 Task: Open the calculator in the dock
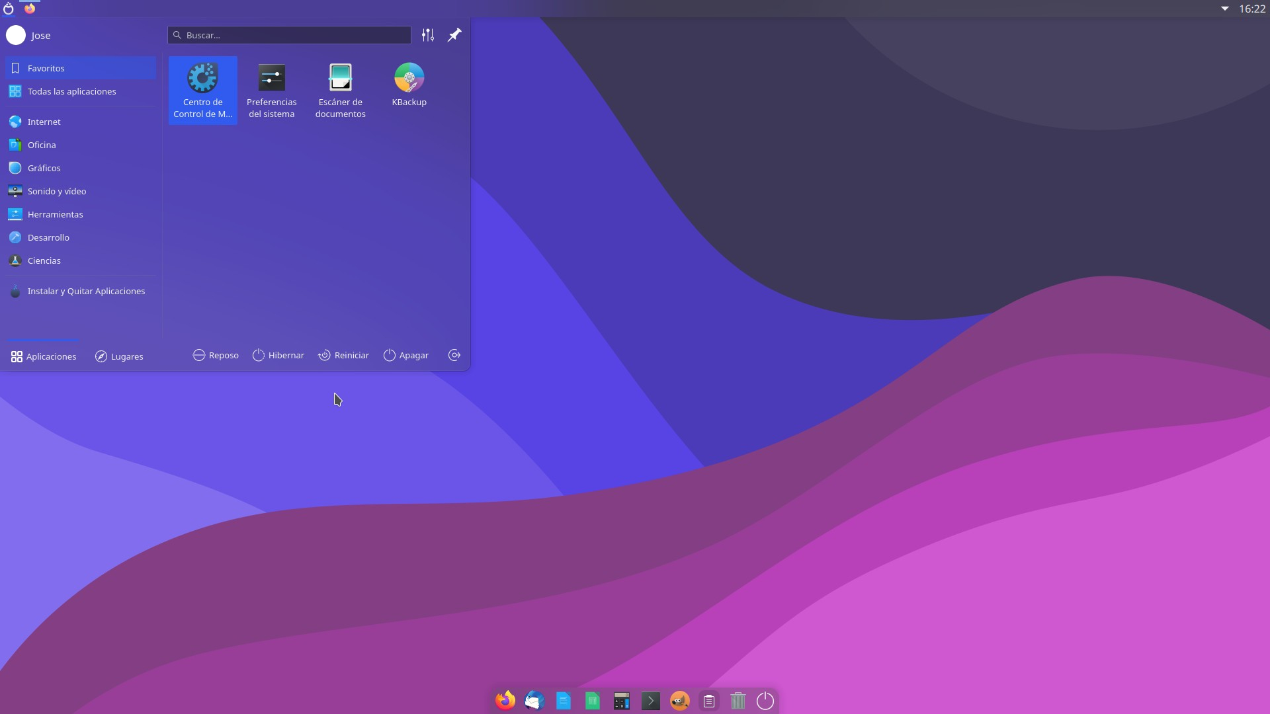pyautogui.click(x=621, y=700)
